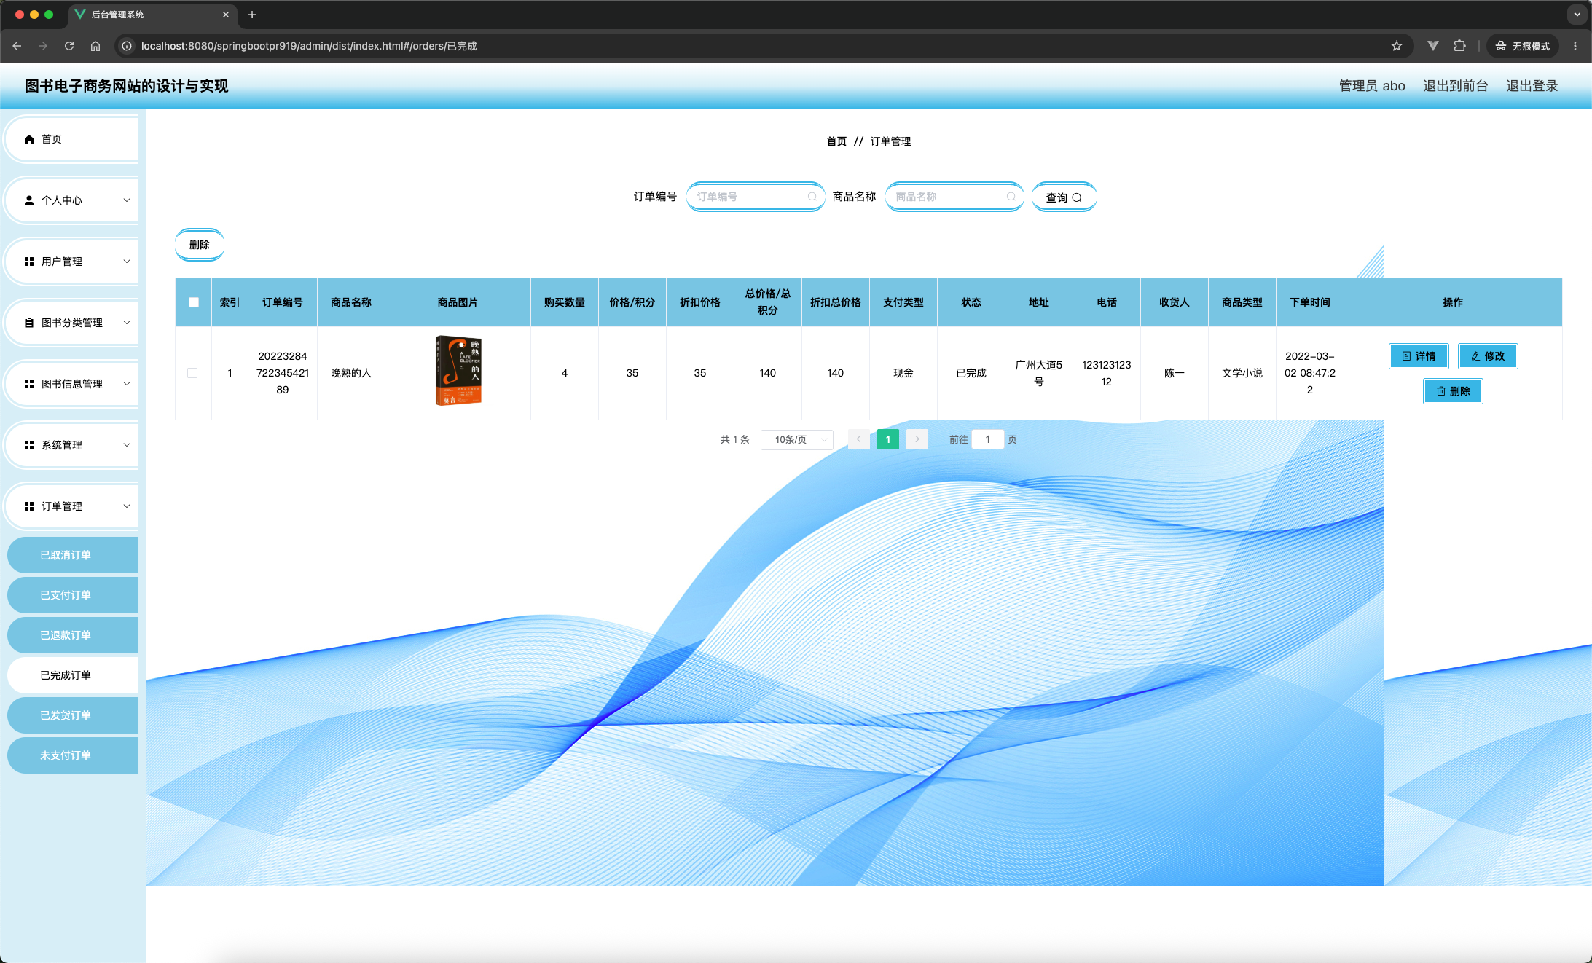
Task: View order 详情 for 晚熟的人
Action: pyautogui.click(x=1419, y=356)
